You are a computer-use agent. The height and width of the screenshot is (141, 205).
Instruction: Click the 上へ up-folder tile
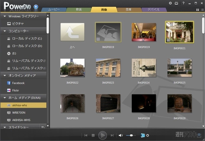pos(72,32)
